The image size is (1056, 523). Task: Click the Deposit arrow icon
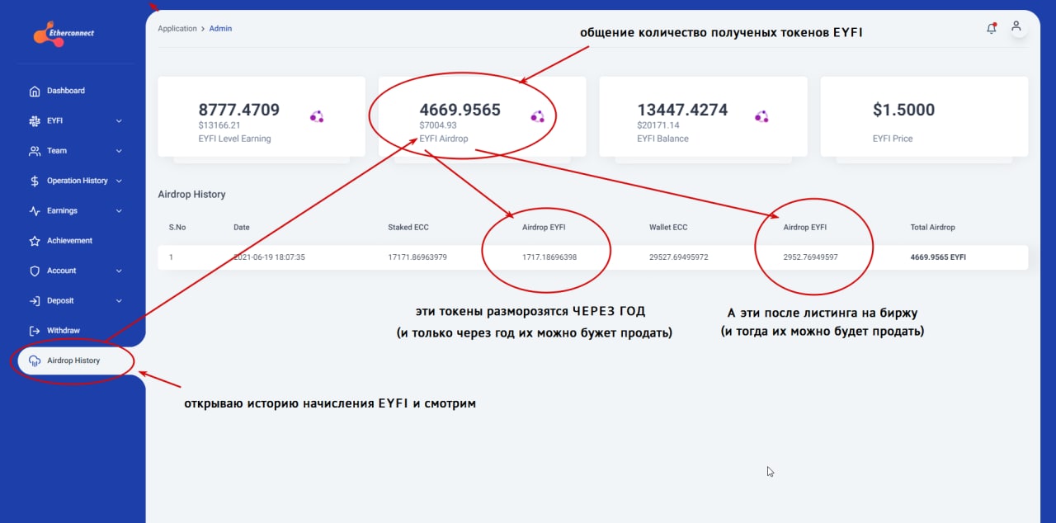[35, 301]
